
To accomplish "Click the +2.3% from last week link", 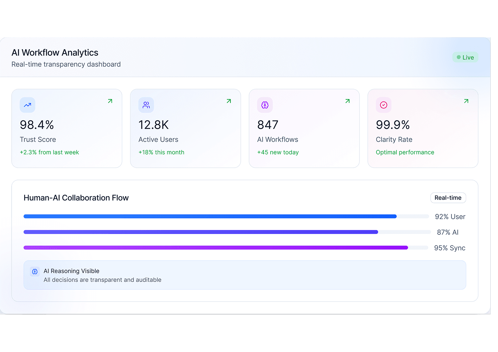I will coord(49,152).
